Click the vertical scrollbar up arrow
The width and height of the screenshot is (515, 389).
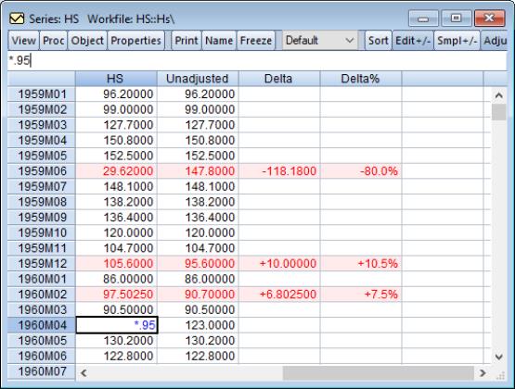498,95
